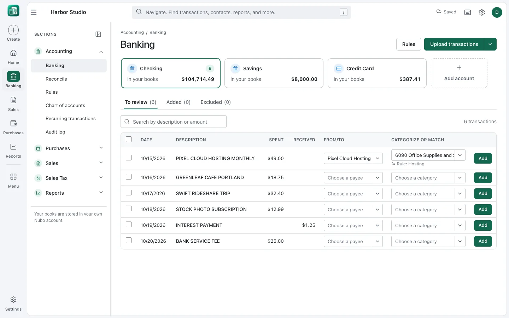
Task: Open payee dropdown for GREENLEAF CAFE row
Action: point(377,178)
